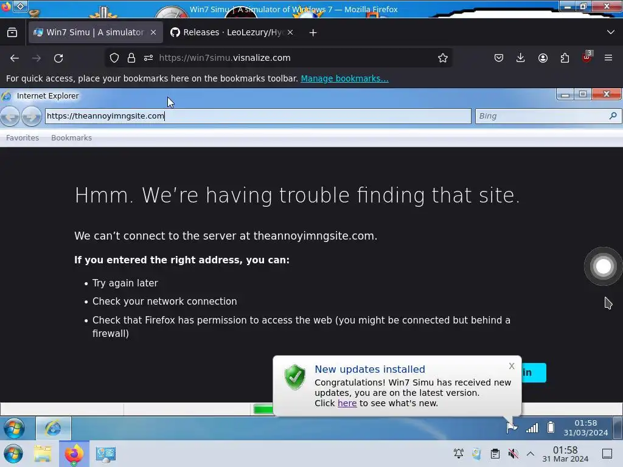
Task: Open the Firefox account icon
Action: 543,58
